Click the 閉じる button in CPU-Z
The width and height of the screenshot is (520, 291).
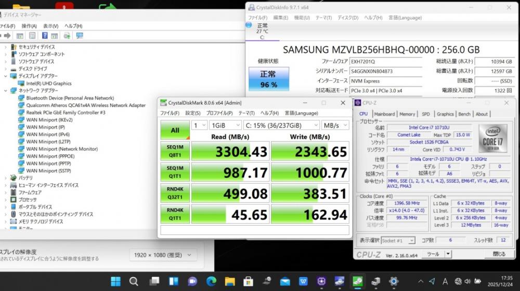pyautogui.click(x=498, y=254)
